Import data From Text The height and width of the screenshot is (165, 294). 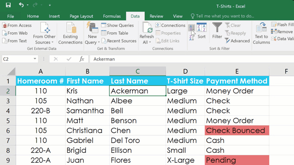[14, 41]
